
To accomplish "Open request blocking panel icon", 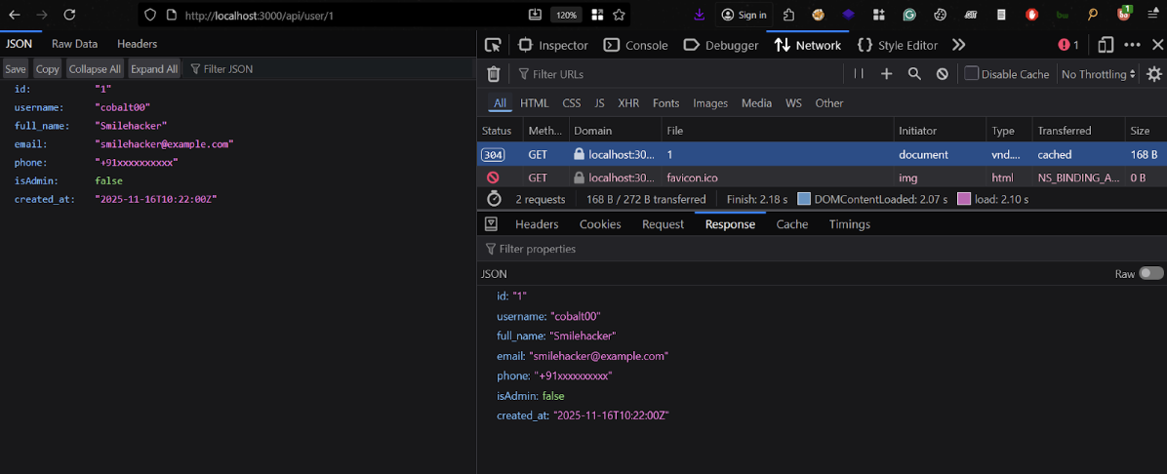I will 943,74.
